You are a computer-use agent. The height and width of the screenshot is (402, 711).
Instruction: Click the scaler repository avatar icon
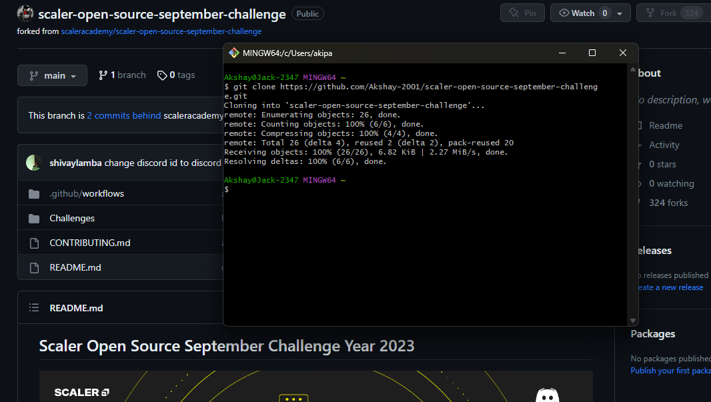(x=25, y=13)
